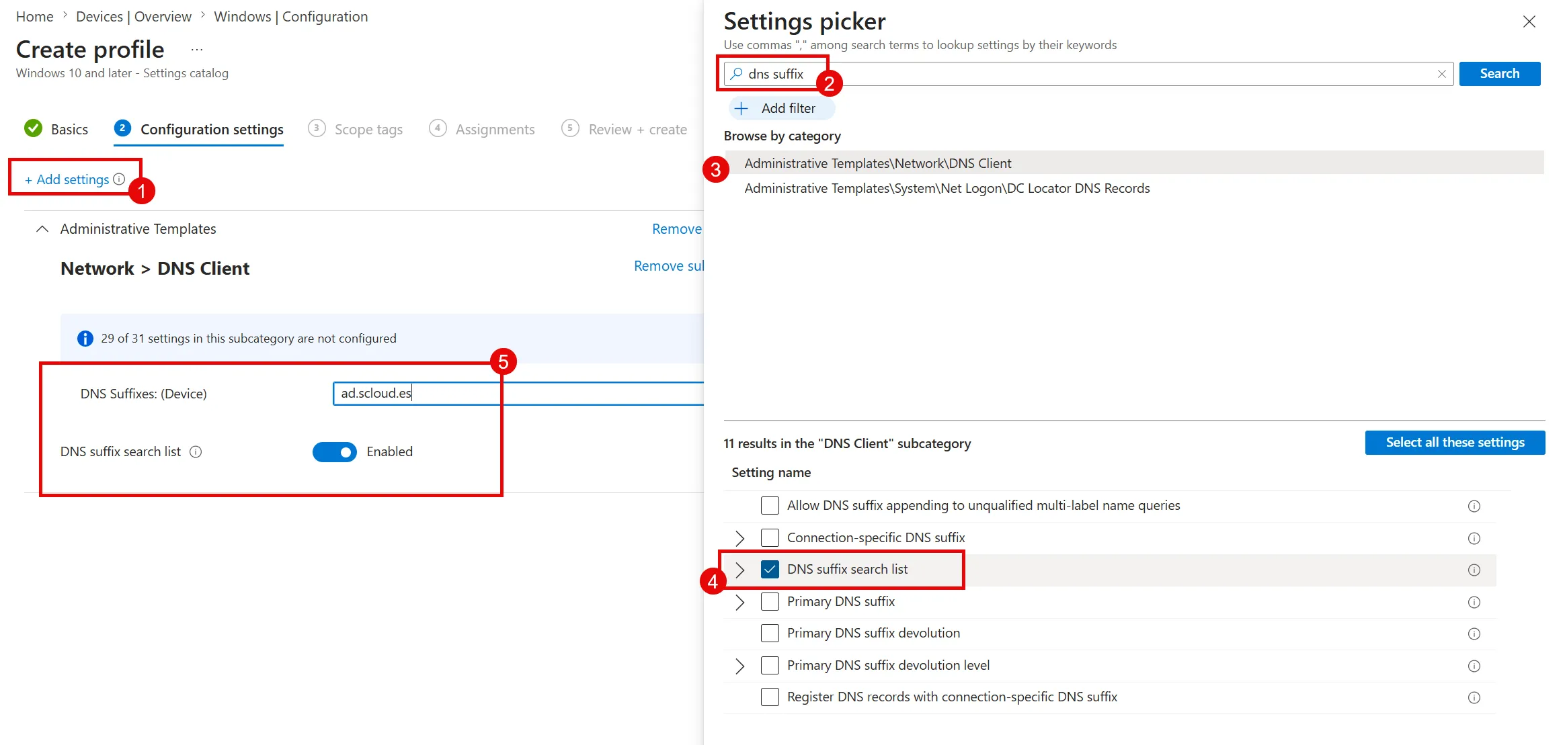The width and height of the screenshot is (1565, 745).
Task: Click Remove subcategory link for DNS Client
Action: [669, 266]
